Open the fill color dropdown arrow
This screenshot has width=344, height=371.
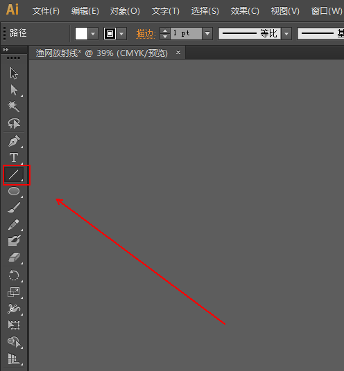coord(93,34)
